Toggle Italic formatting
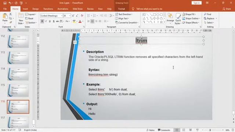 [46, 21]
